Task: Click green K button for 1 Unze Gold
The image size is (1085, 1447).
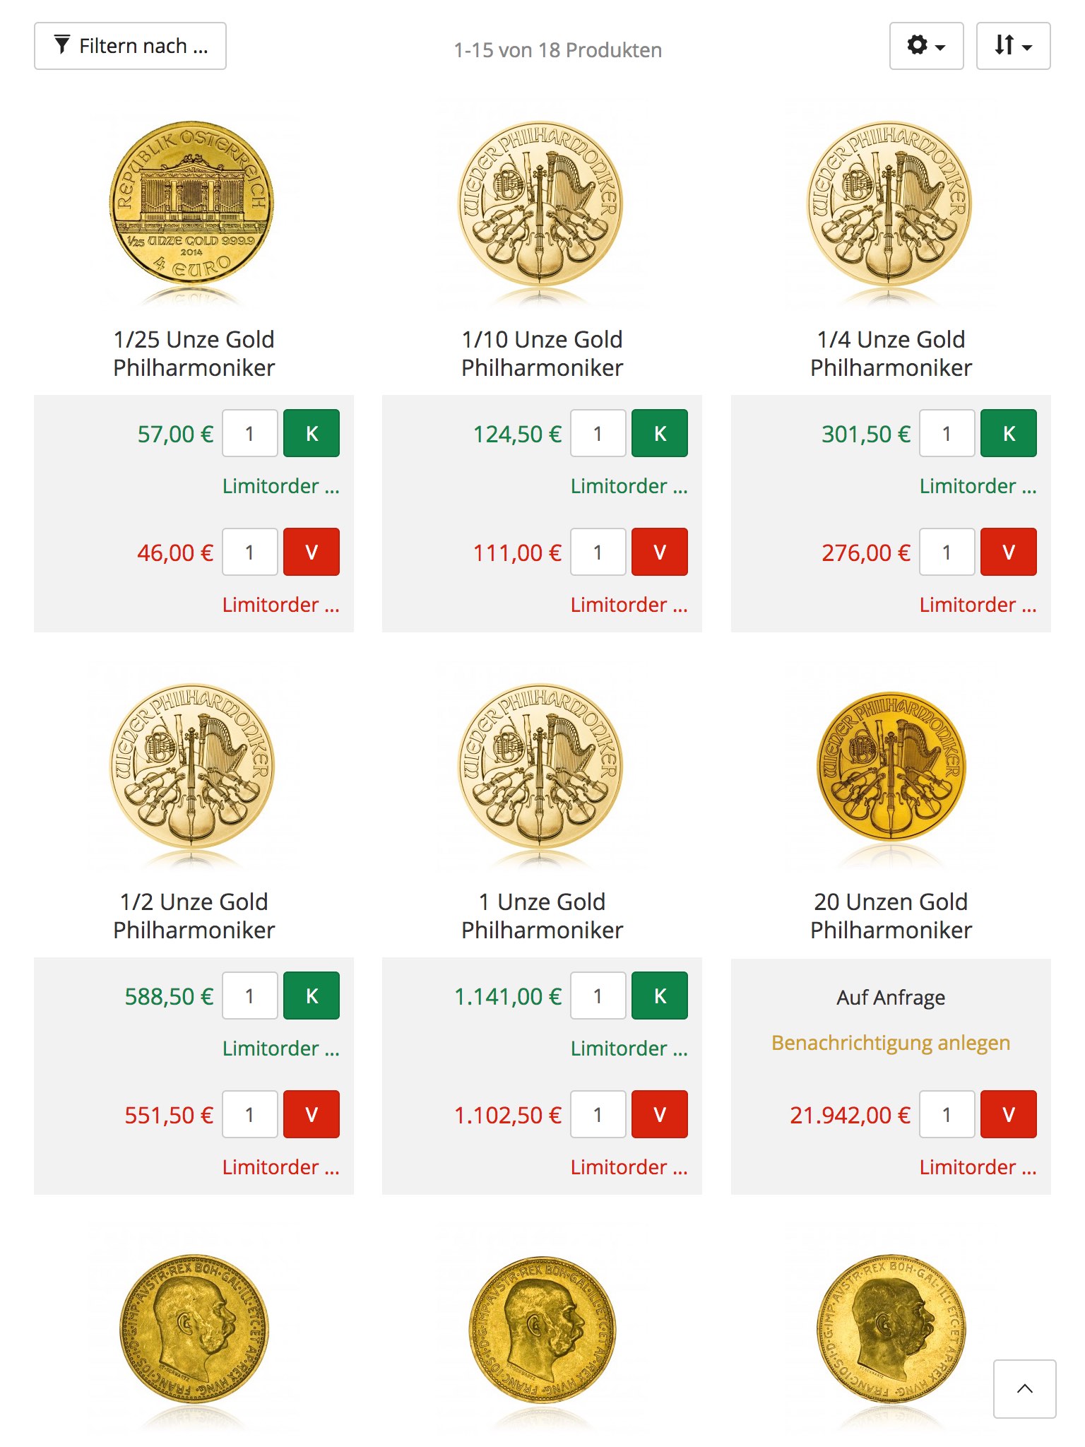Action: [660, 996]
